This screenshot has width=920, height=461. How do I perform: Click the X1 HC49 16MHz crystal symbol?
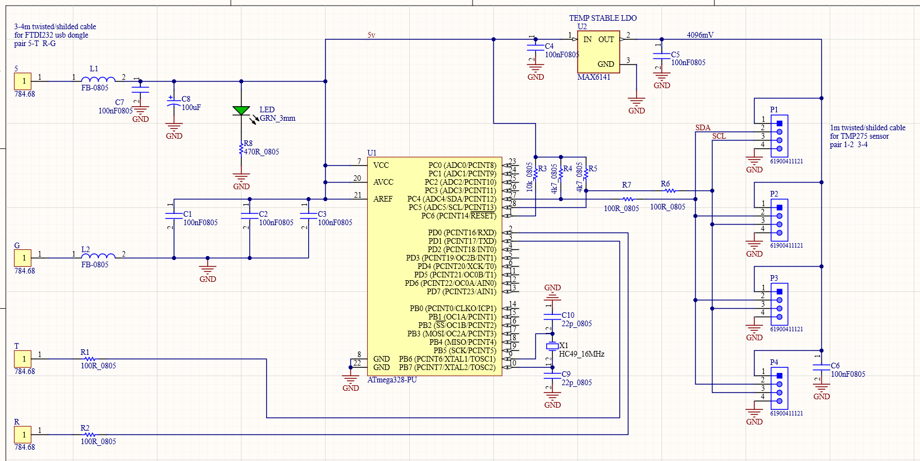pos(552,346)
